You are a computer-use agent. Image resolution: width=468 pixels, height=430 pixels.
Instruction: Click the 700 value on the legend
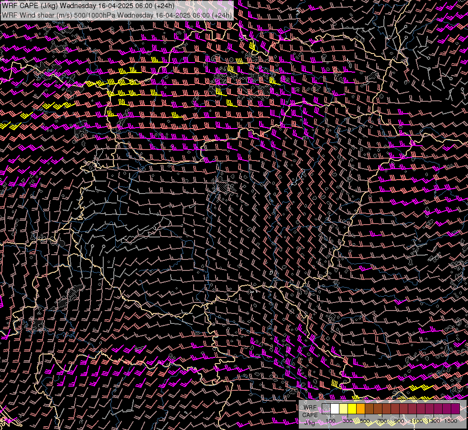click(382, 421)
